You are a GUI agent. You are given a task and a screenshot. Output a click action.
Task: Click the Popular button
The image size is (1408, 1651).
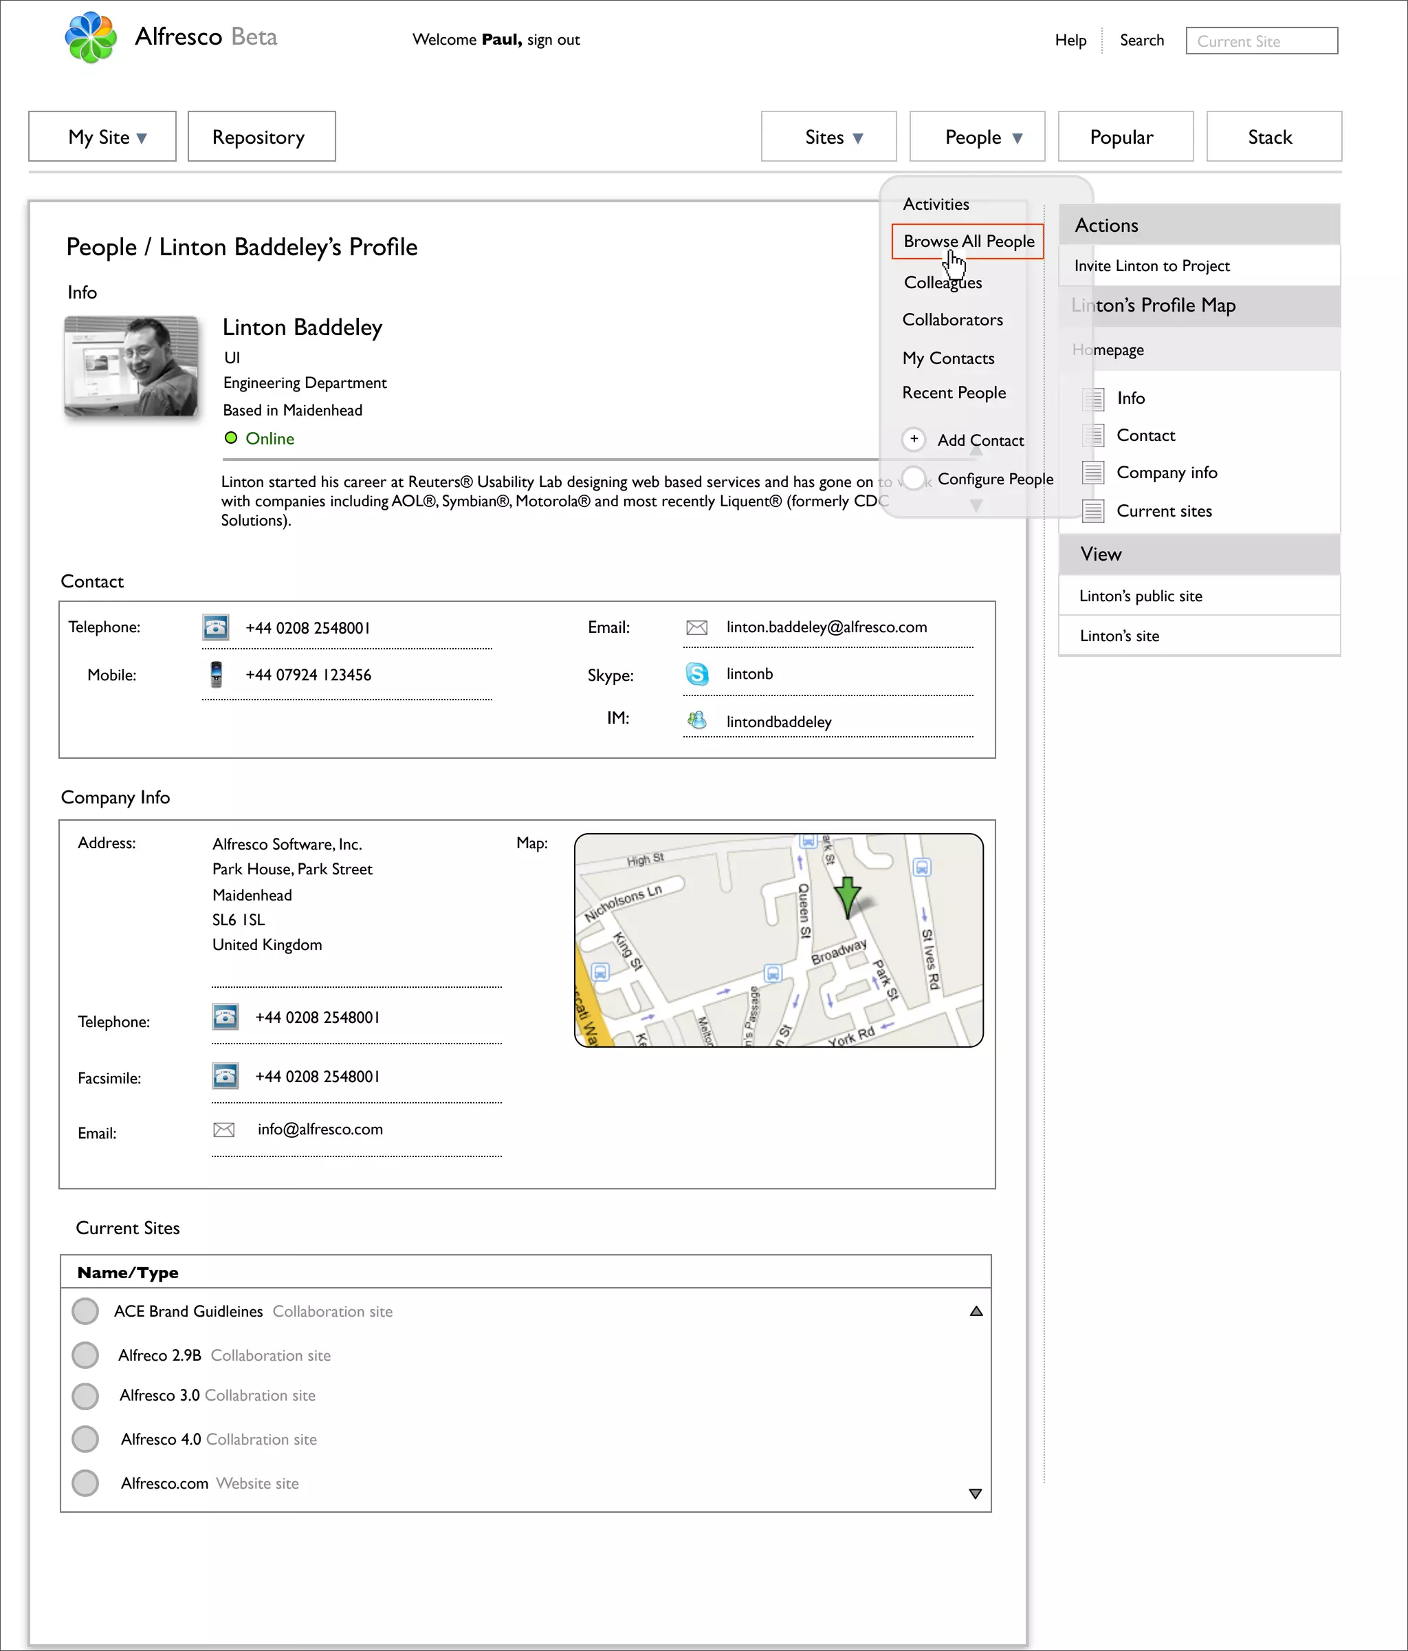[x=1126, y=136]
